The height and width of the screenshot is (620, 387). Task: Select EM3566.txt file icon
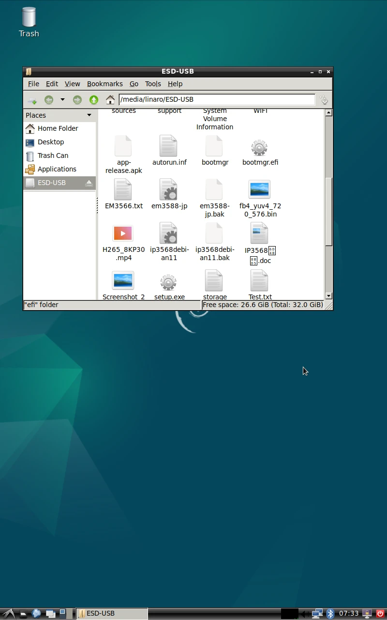pyautogui.click(x=123, y=190)
